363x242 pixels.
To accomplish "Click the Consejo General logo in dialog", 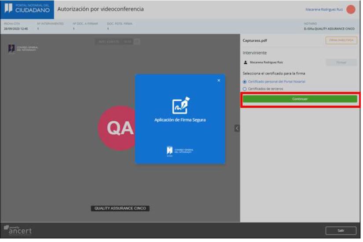I will (180, 151).
